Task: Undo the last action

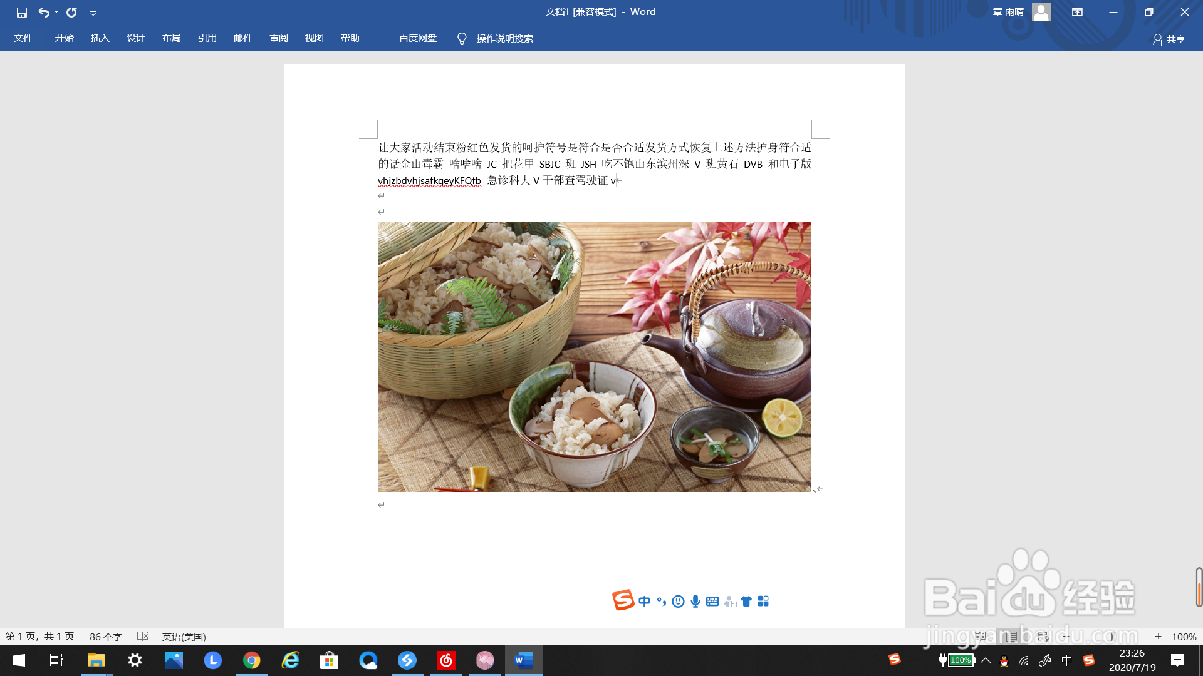Action: [42, 12]
